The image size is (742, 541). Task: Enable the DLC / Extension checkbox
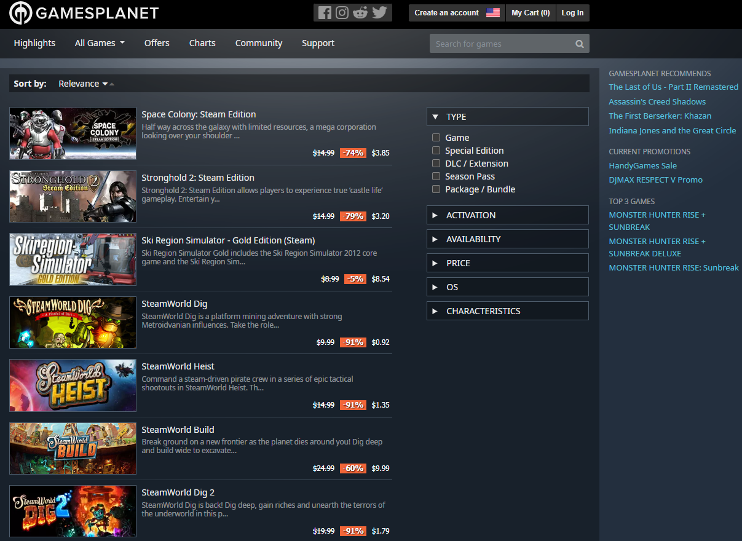[436, 164]
